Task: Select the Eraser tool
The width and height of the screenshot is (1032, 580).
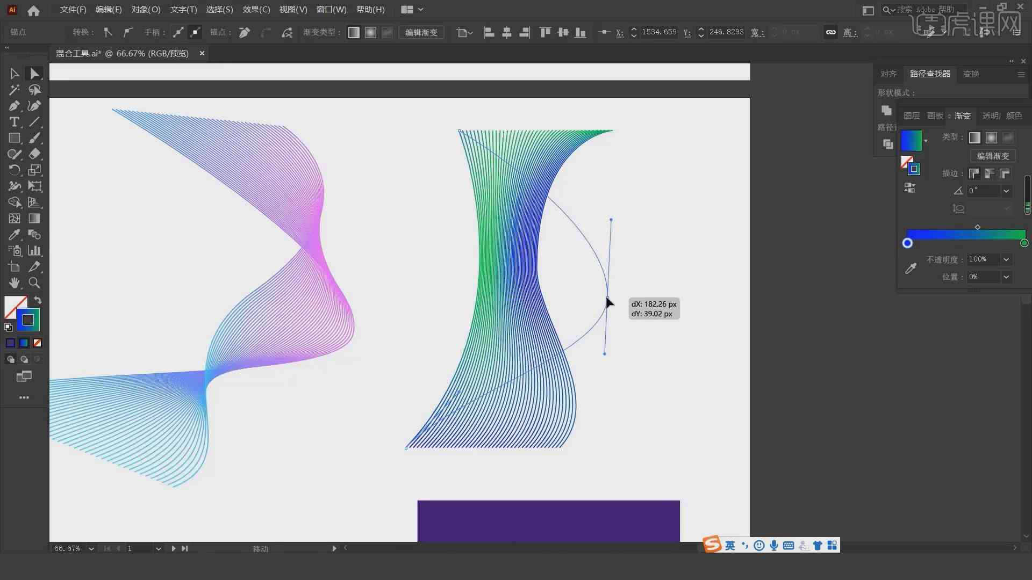Action: [34, 154]
